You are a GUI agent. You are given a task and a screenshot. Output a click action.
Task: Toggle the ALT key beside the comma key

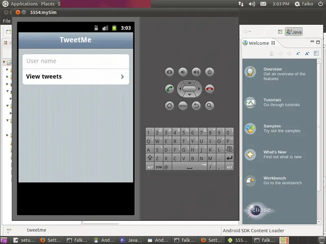coord(229,167)
